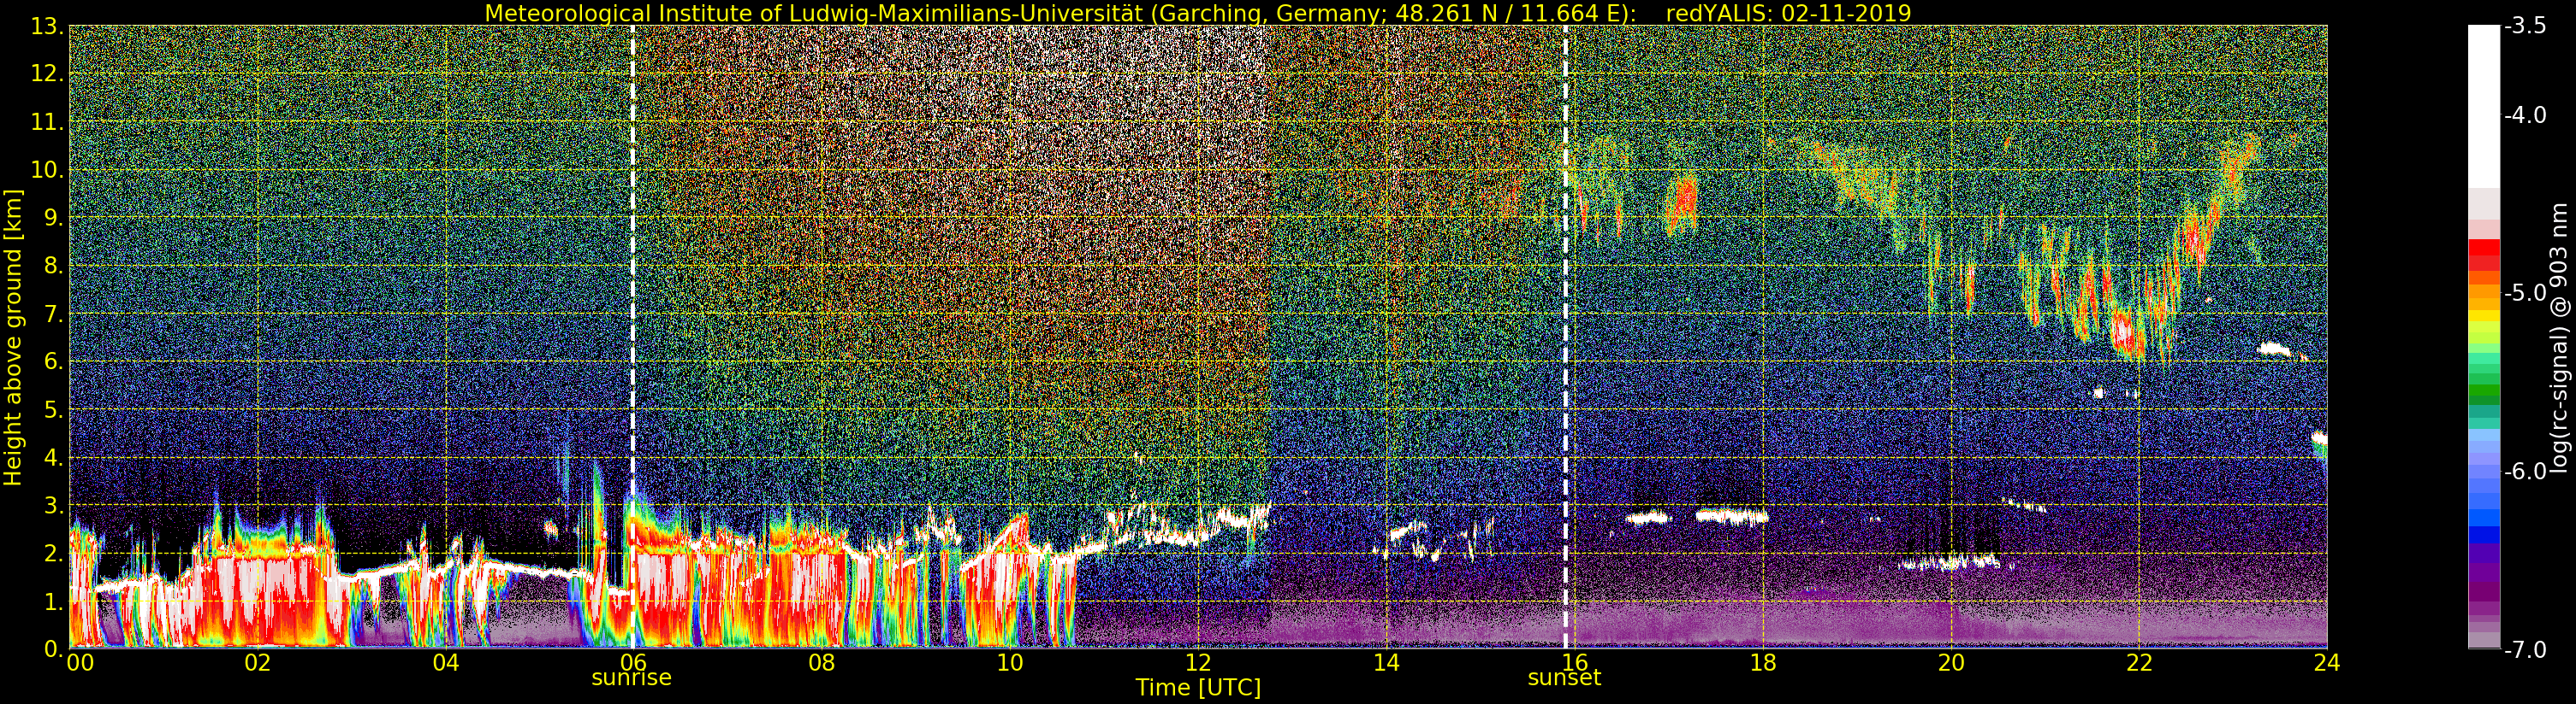Image resolution: width=2576 pixels, height=704 pixels.
Task: Click the colorbar value '-6.0'
Action: (2524, 472)
